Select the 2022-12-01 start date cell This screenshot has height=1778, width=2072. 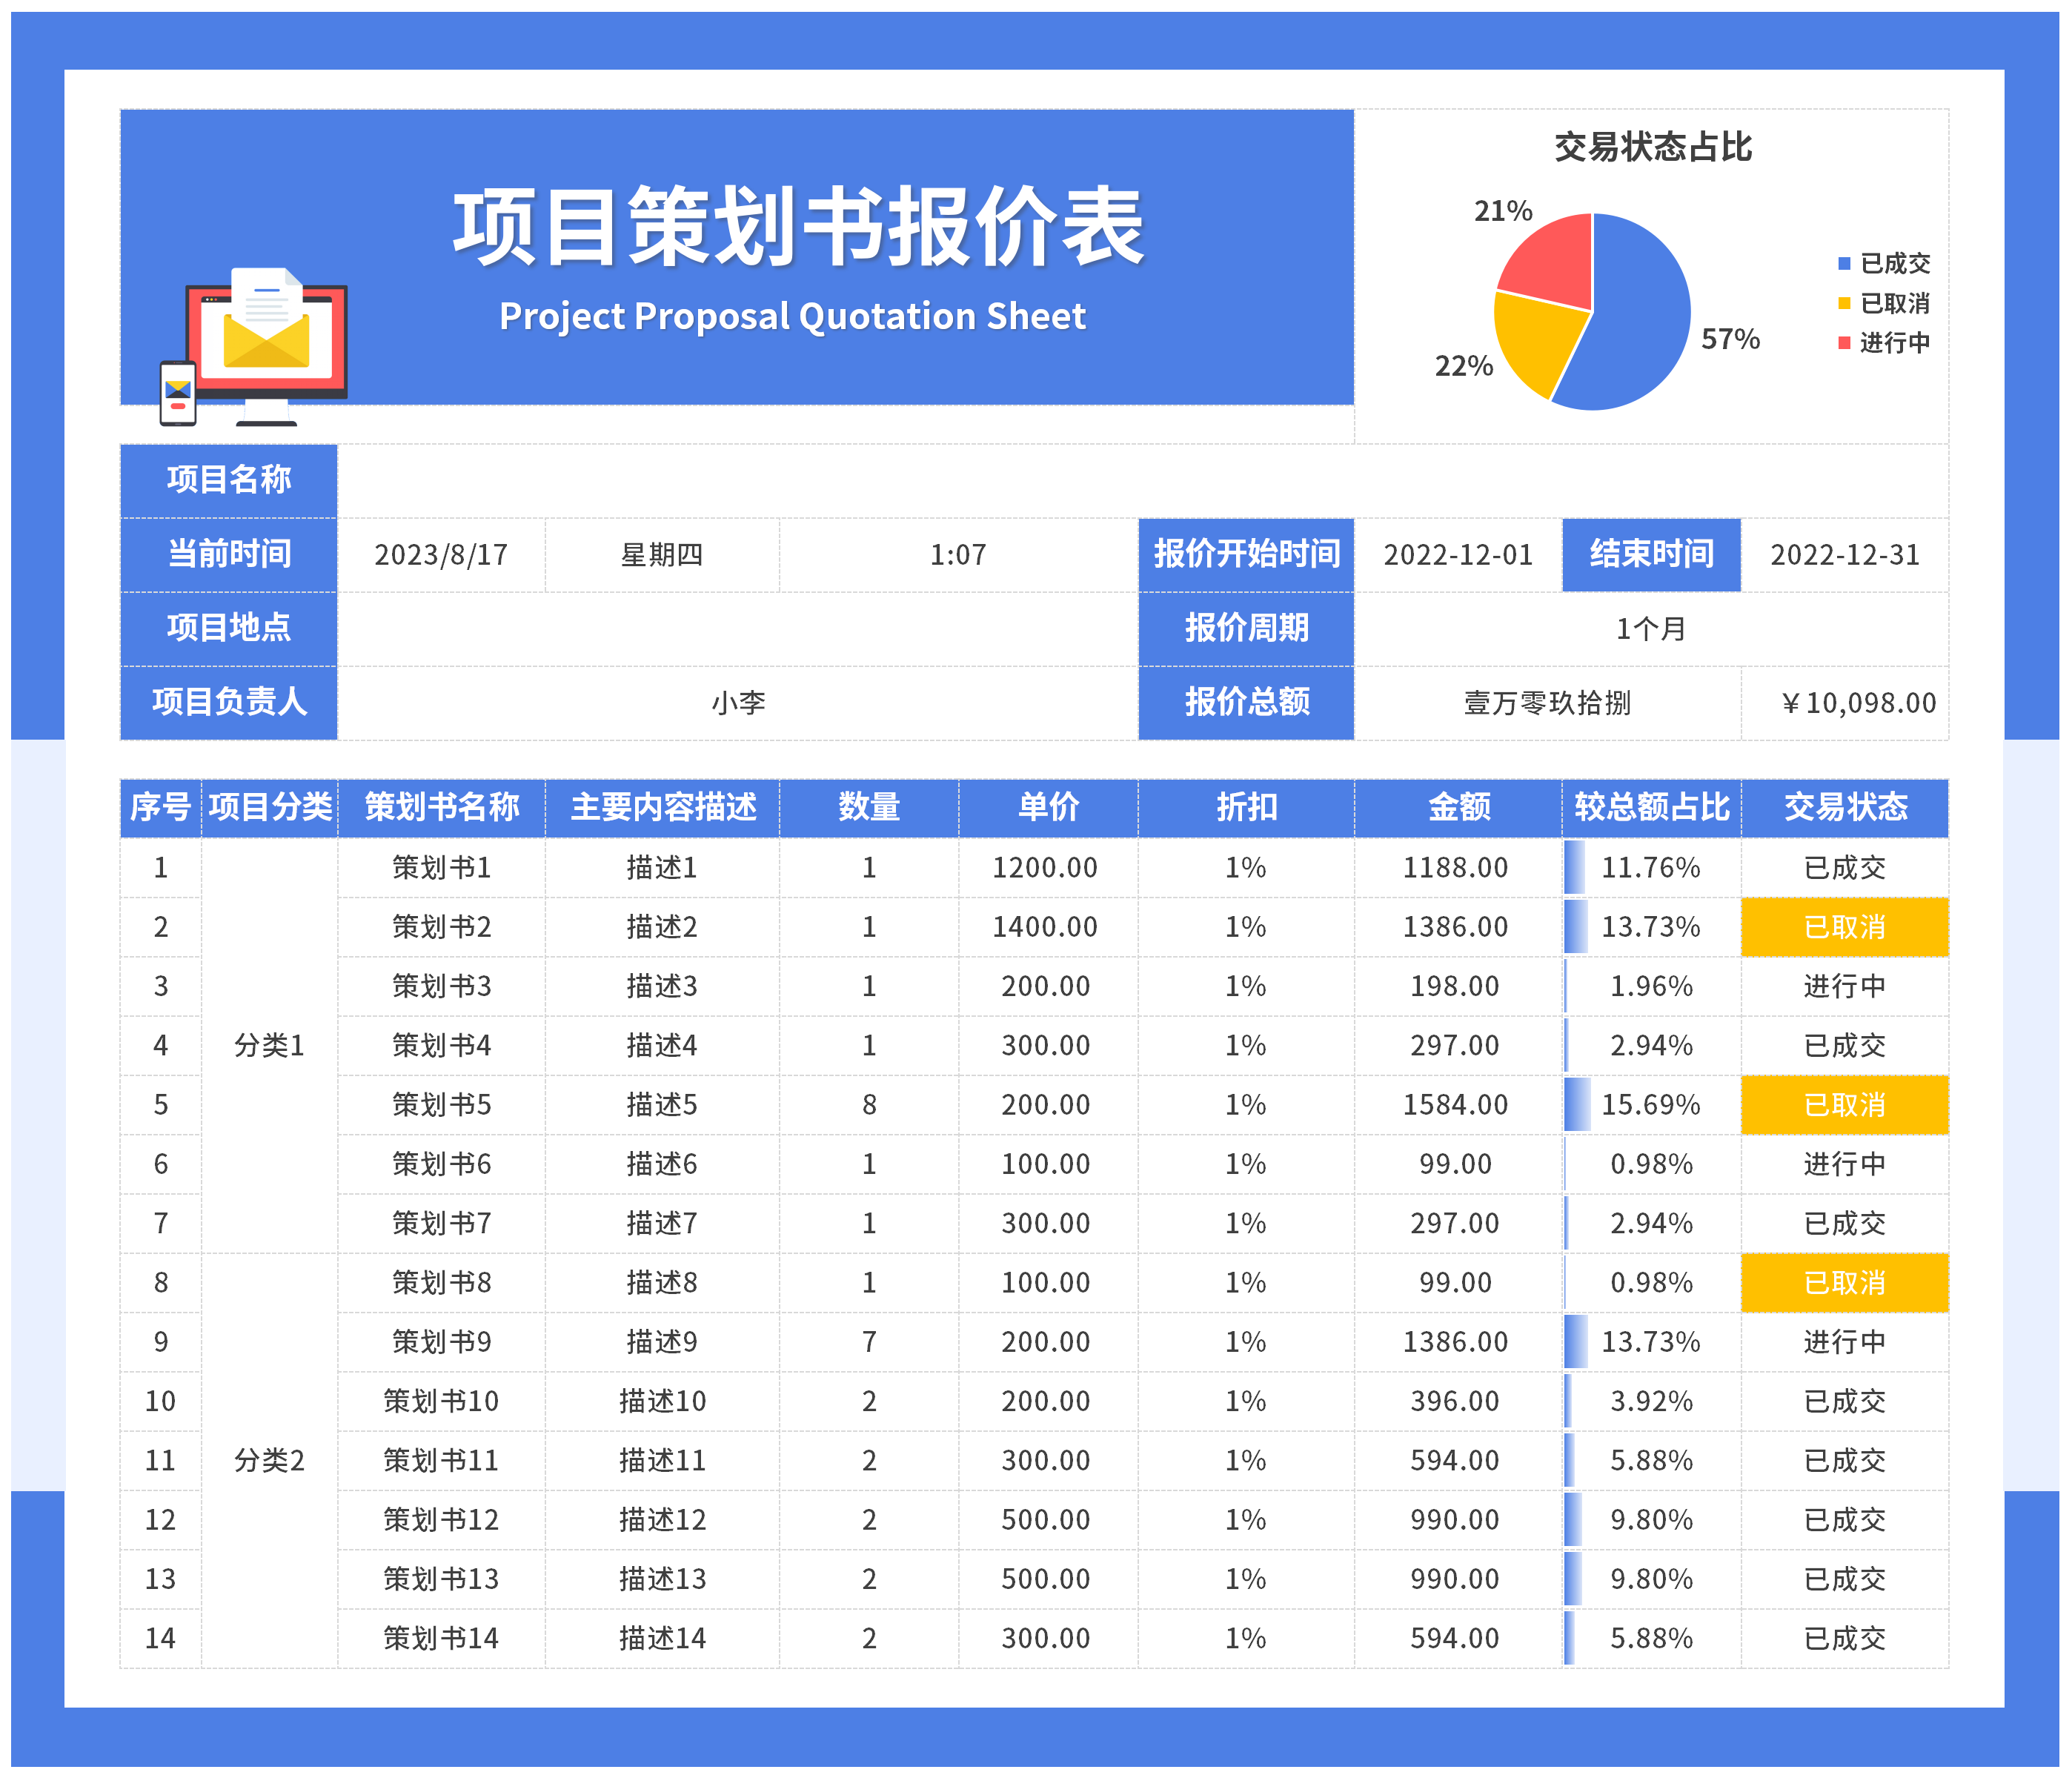point(1457,555)
